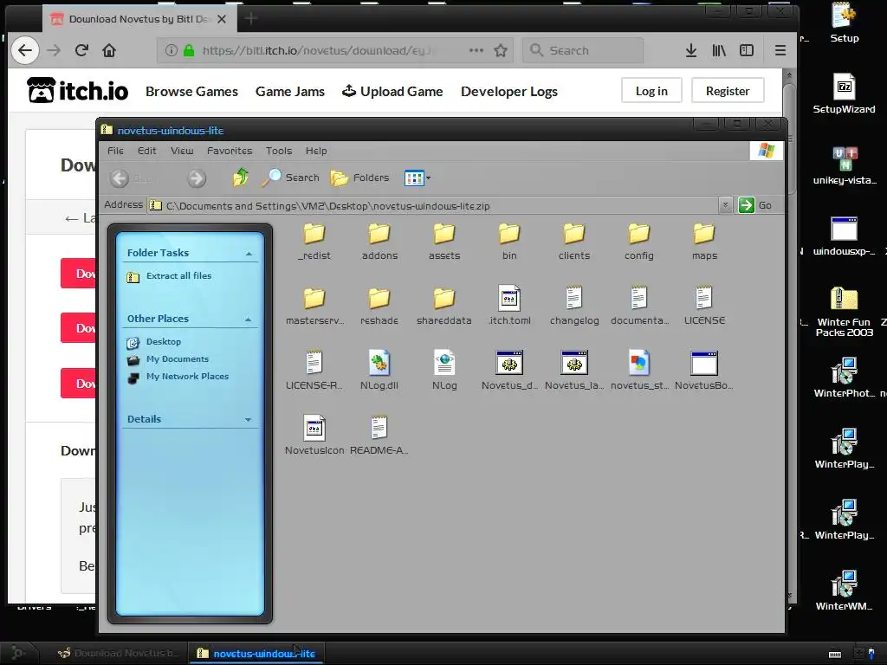Click the Firefox downloads arrow icon

pos(690,50)
